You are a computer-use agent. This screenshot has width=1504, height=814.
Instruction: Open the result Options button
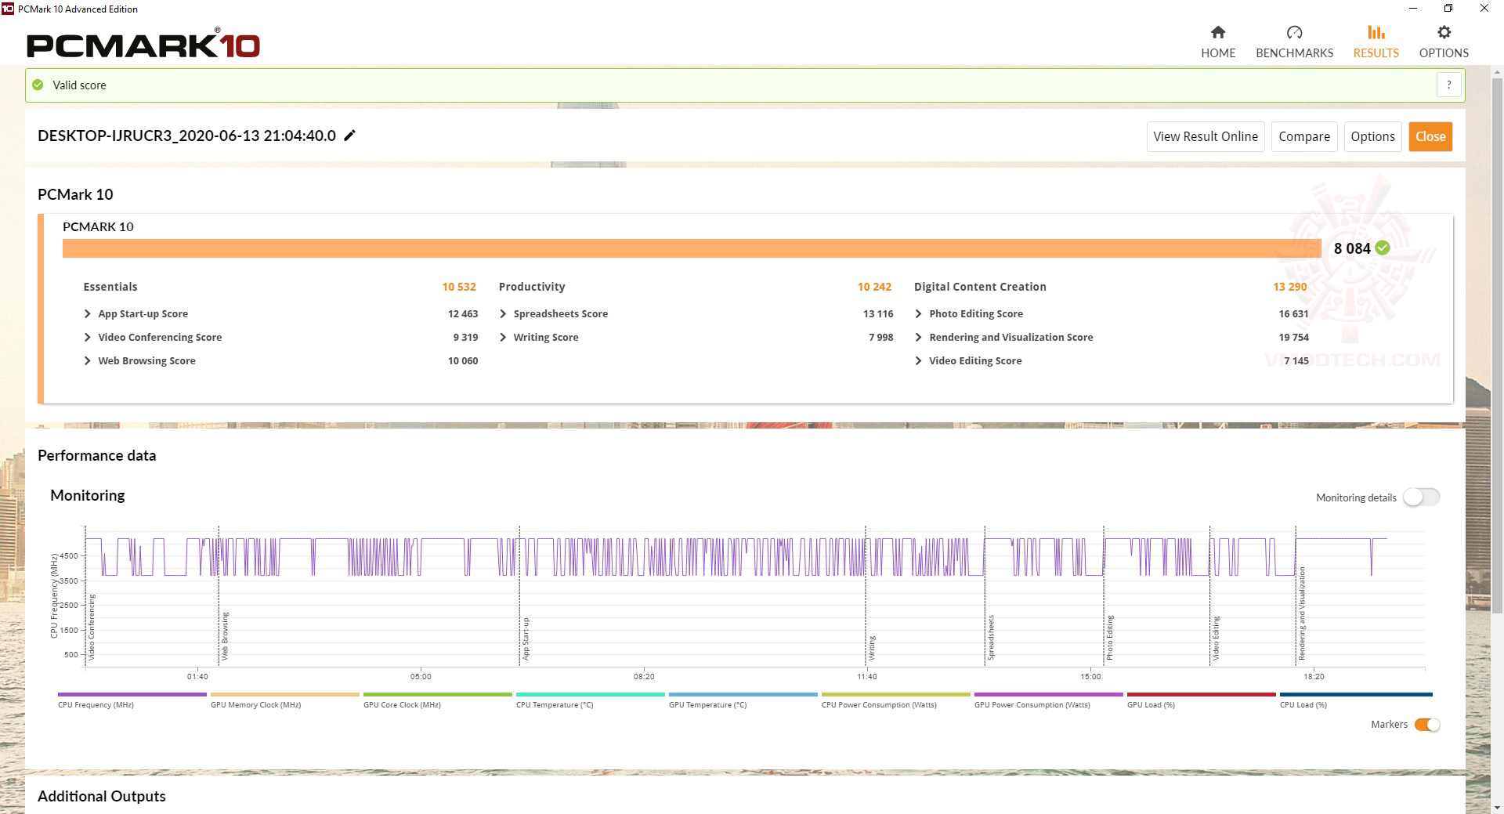coord(1372,136)
